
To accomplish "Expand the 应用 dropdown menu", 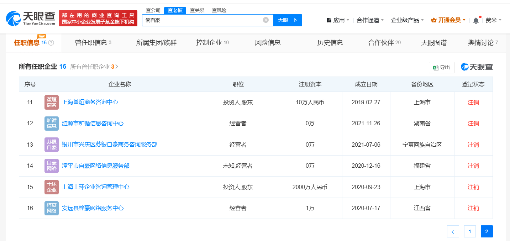I will (338, 20).
